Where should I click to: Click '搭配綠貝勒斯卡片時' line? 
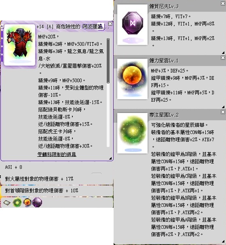[62, 109]
